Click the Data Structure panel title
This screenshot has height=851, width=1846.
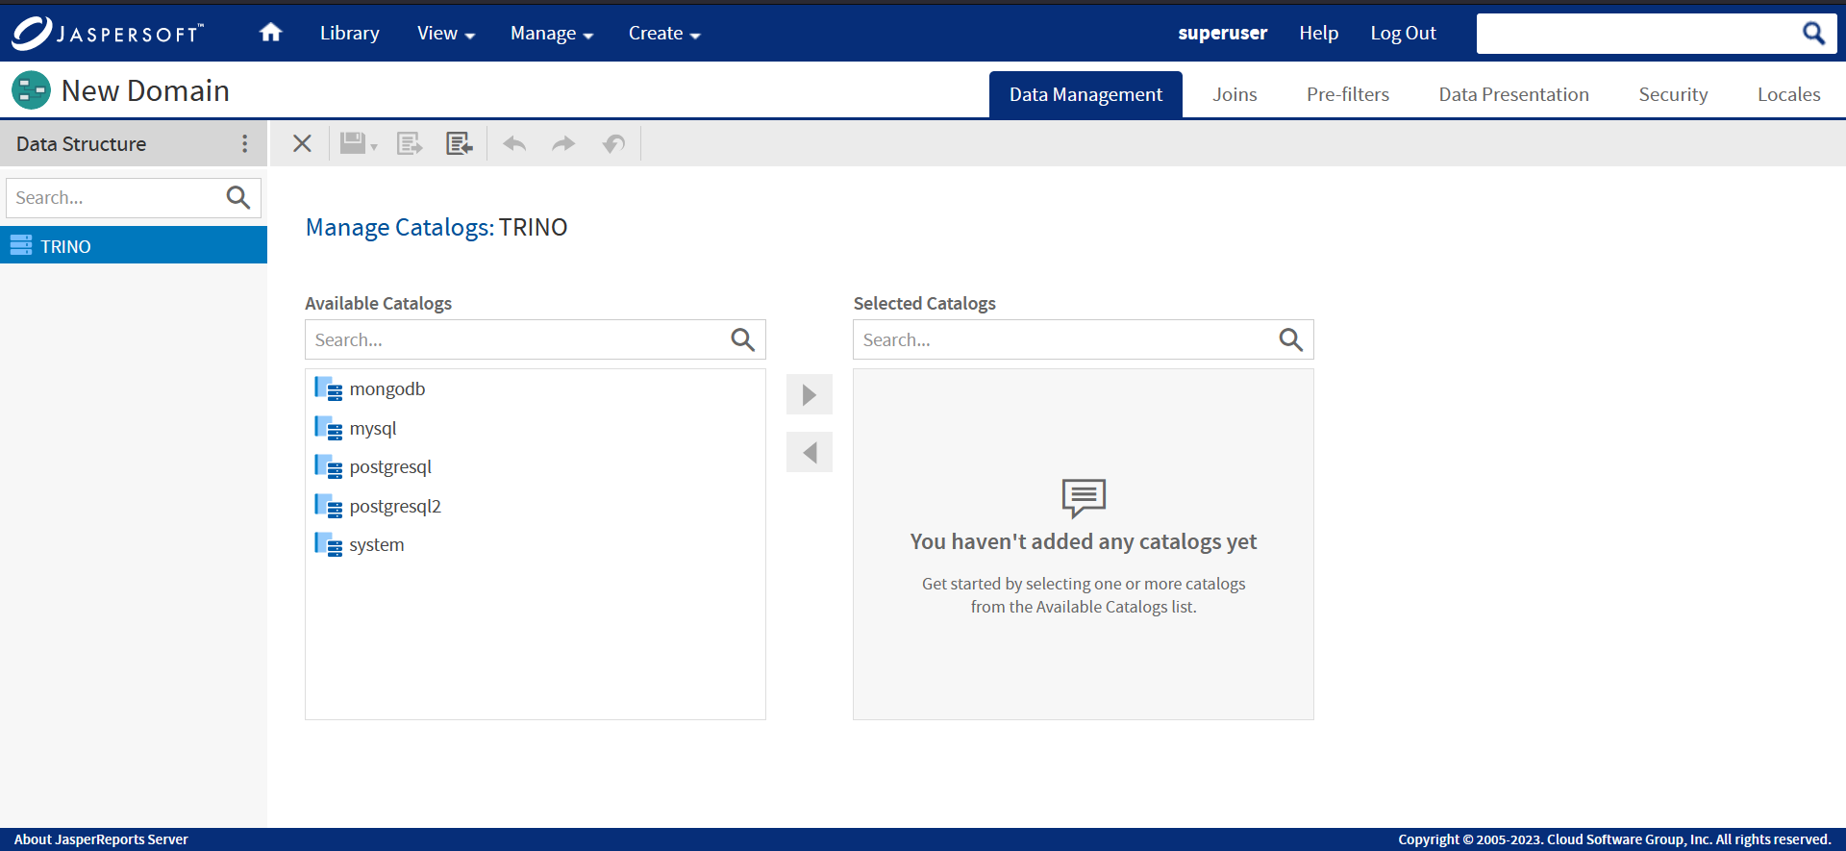click(x=81, y=143)
